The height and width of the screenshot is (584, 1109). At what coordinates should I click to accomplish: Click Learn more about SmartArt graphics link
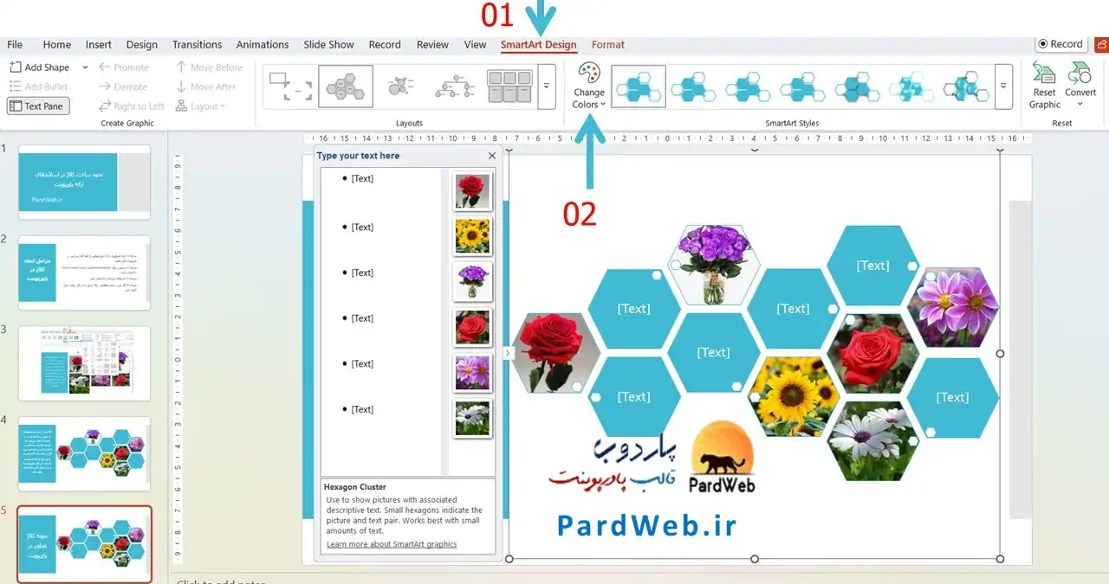(392, 544)
